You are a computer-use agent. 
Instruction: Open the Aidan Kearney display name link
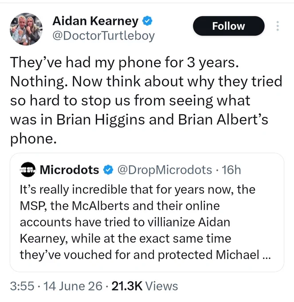coord(95,21)
